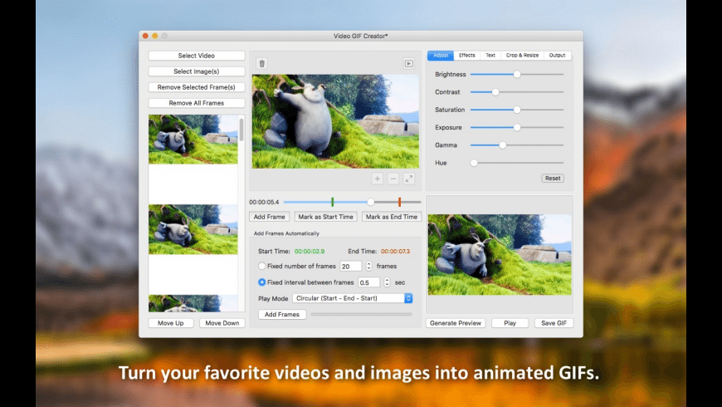Click the Add Frame button
The image size is (722, 407).
pos(270,217)
